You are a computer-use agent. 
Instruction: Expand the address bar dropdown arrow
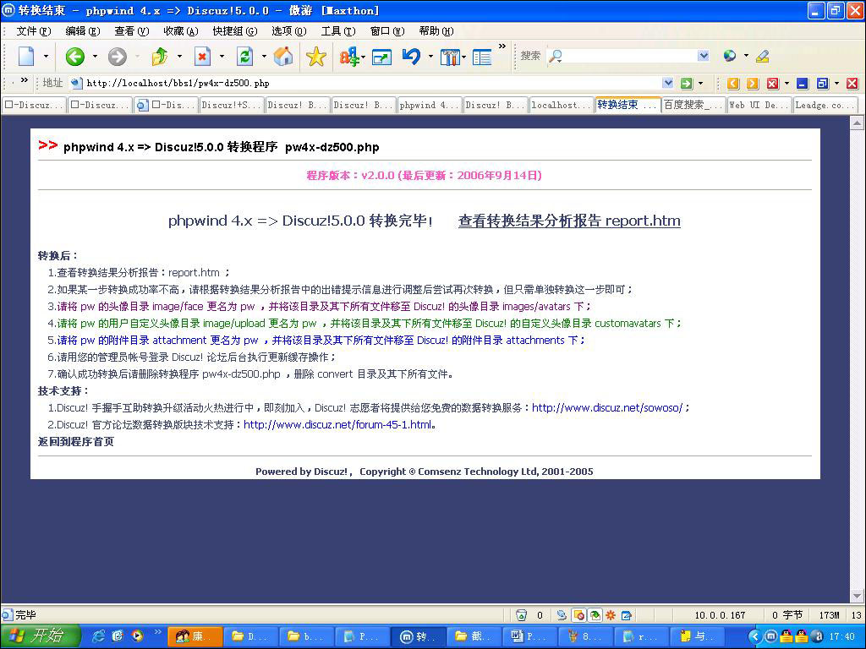point(668,84)
